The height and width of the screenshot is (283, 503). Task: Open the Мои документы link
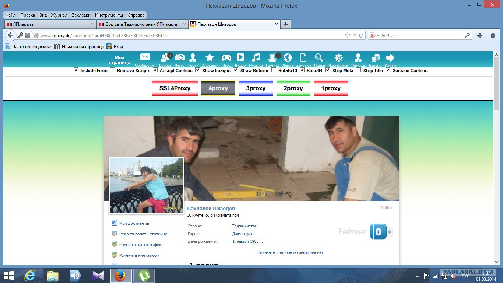(134, 223)
